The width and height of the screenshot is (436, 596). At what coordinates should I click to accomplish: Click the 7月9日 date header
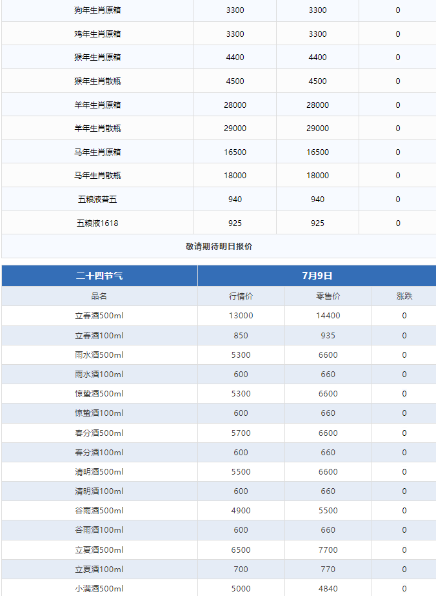[317, 276]
